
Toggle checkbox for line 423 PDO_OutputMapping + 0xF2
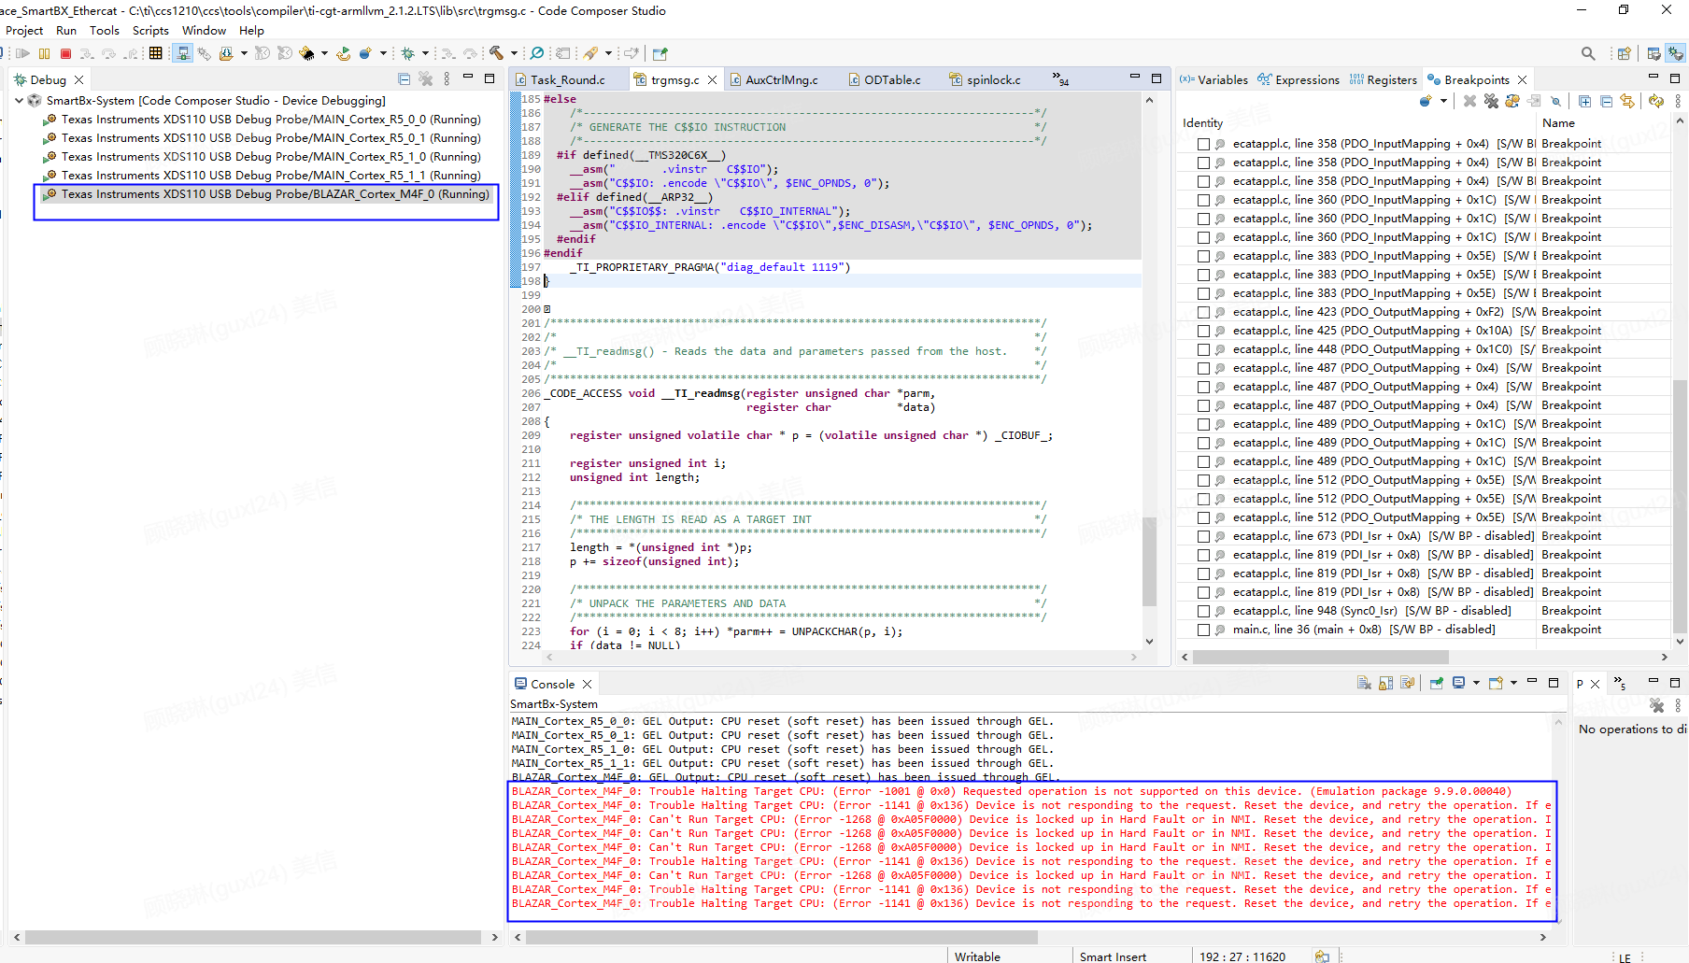tap(1204, 313)
